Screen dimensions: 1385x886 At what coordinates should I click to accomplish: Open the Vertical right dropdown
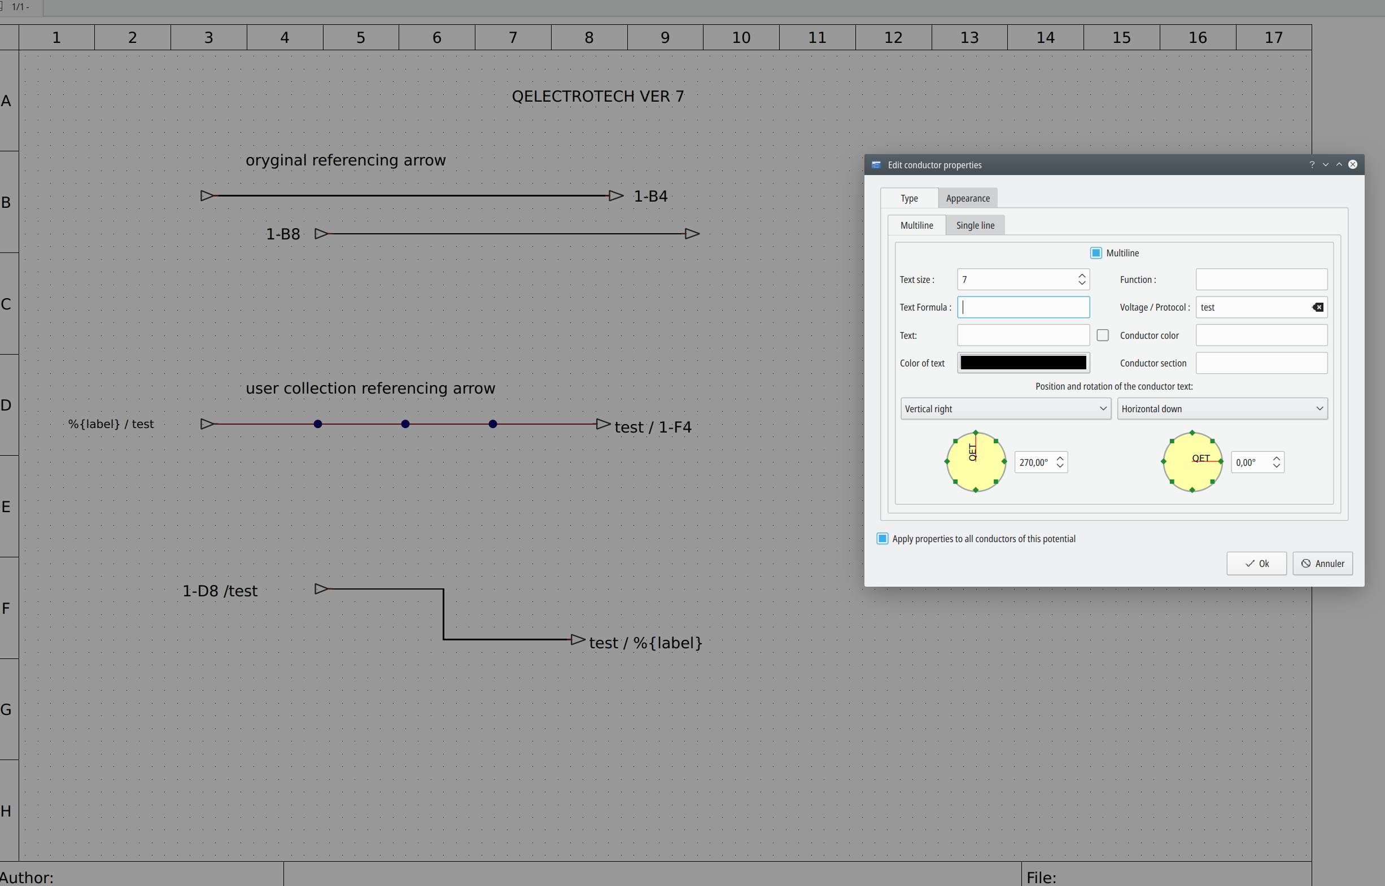pos(1005,408)
